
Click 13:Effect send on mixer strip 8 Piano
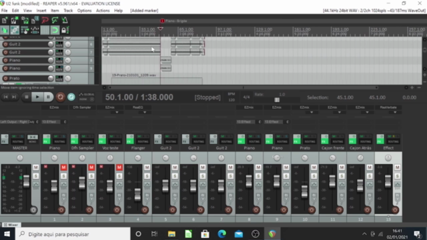pos(246,121)
